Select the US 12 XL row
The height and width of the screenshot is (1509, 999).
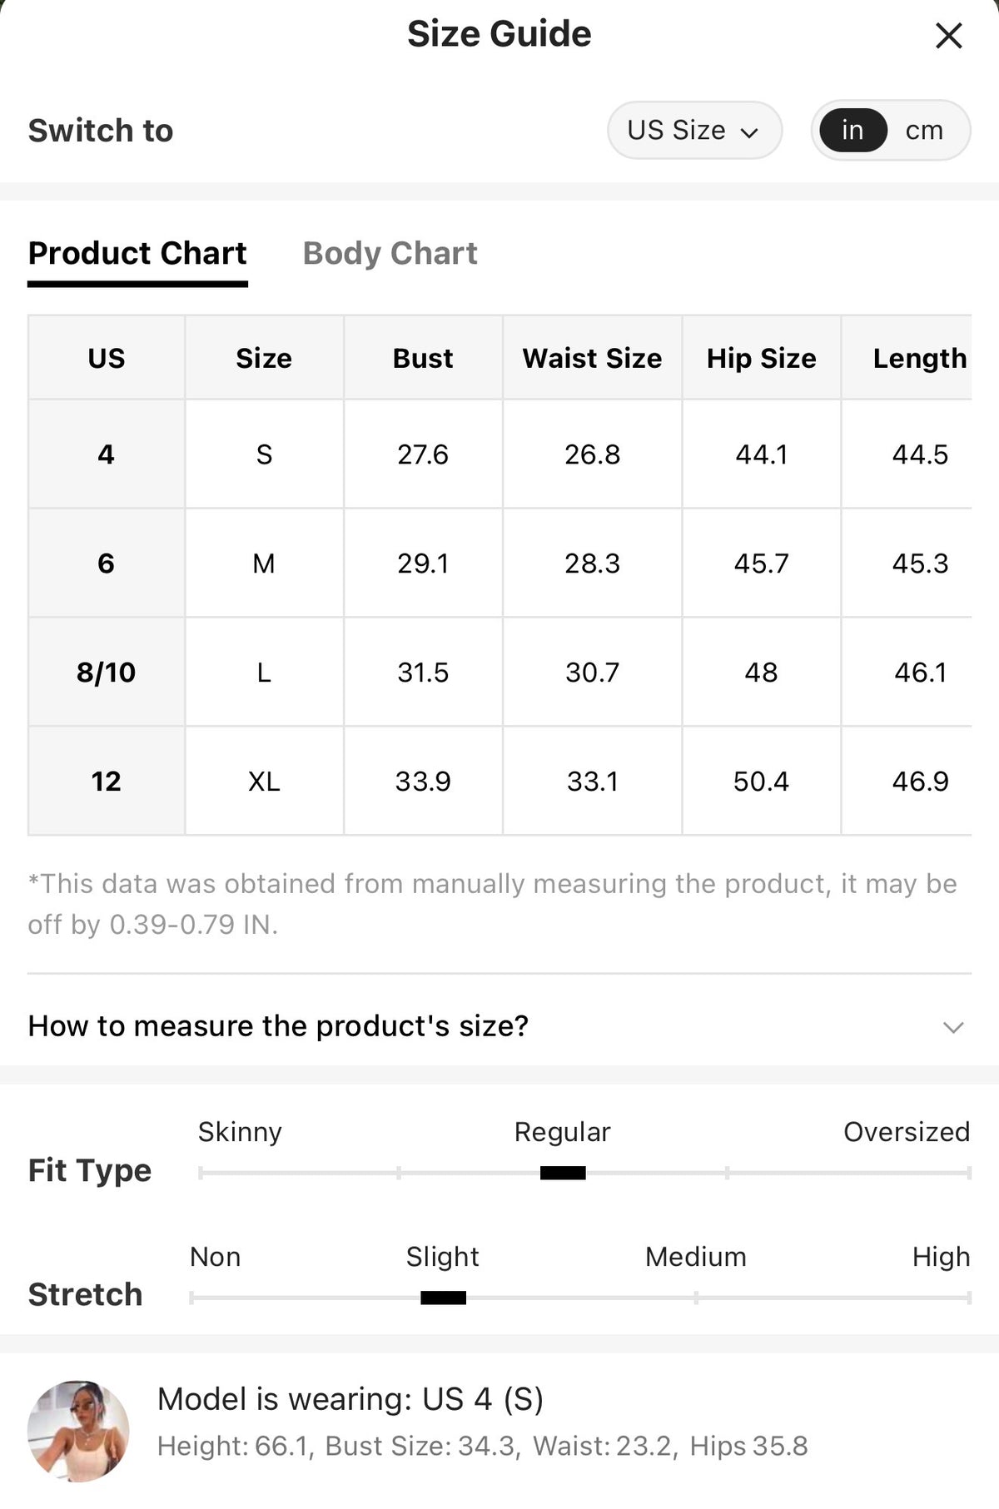[499, 781]
